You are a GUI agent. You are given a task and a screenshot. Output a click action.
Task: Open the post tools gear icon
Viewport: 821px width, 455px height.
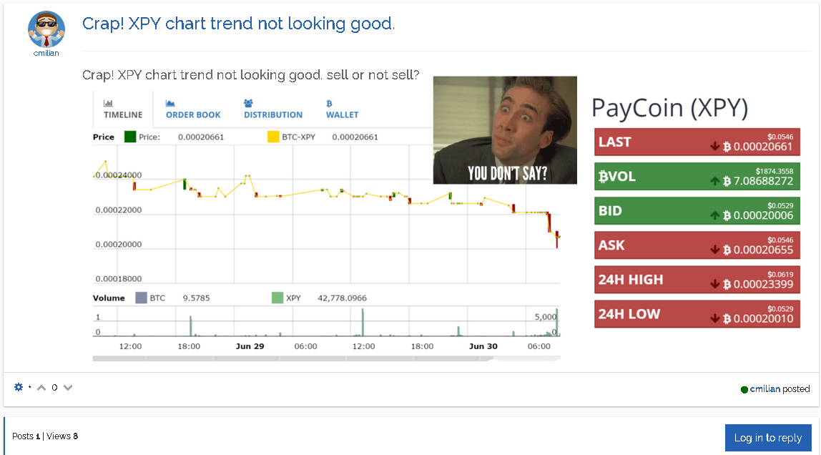[x=19, y=387]
